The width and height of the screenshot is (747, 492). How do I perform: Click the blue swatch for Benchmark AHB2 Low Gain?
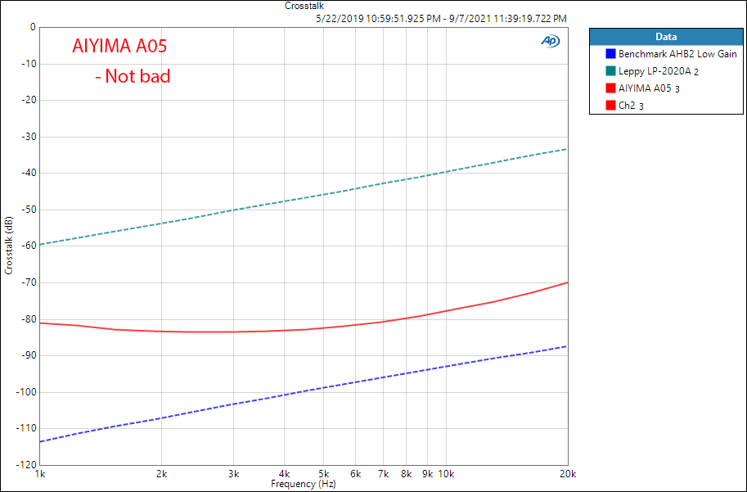pyautogui.click(x=610, y=54)
